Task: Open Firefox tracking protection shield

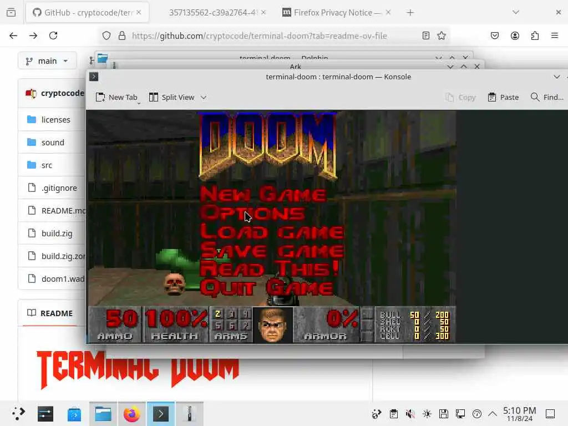Action: [x=106, y=35]
